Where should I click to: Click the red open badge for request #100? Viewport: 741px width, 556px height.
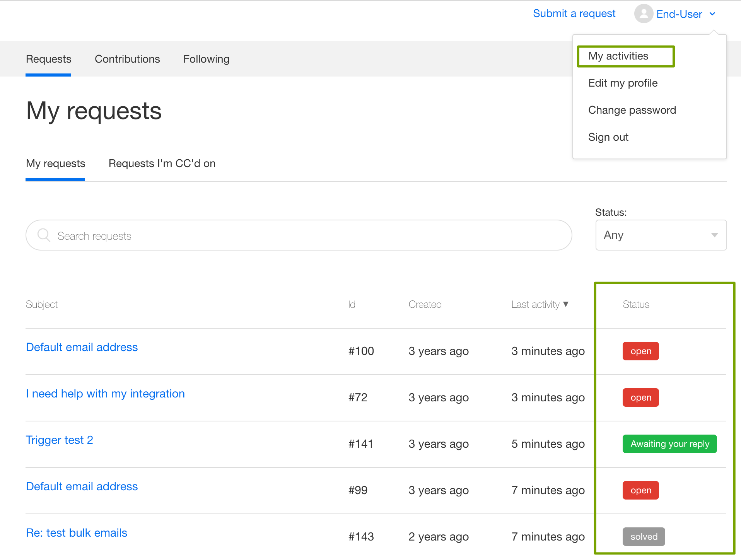pos(640,351)
